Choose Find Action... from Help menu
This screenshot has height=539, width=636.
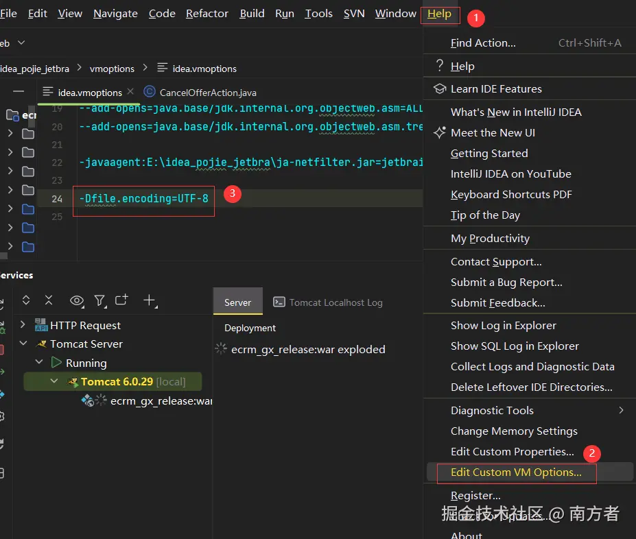click(530, 43)
